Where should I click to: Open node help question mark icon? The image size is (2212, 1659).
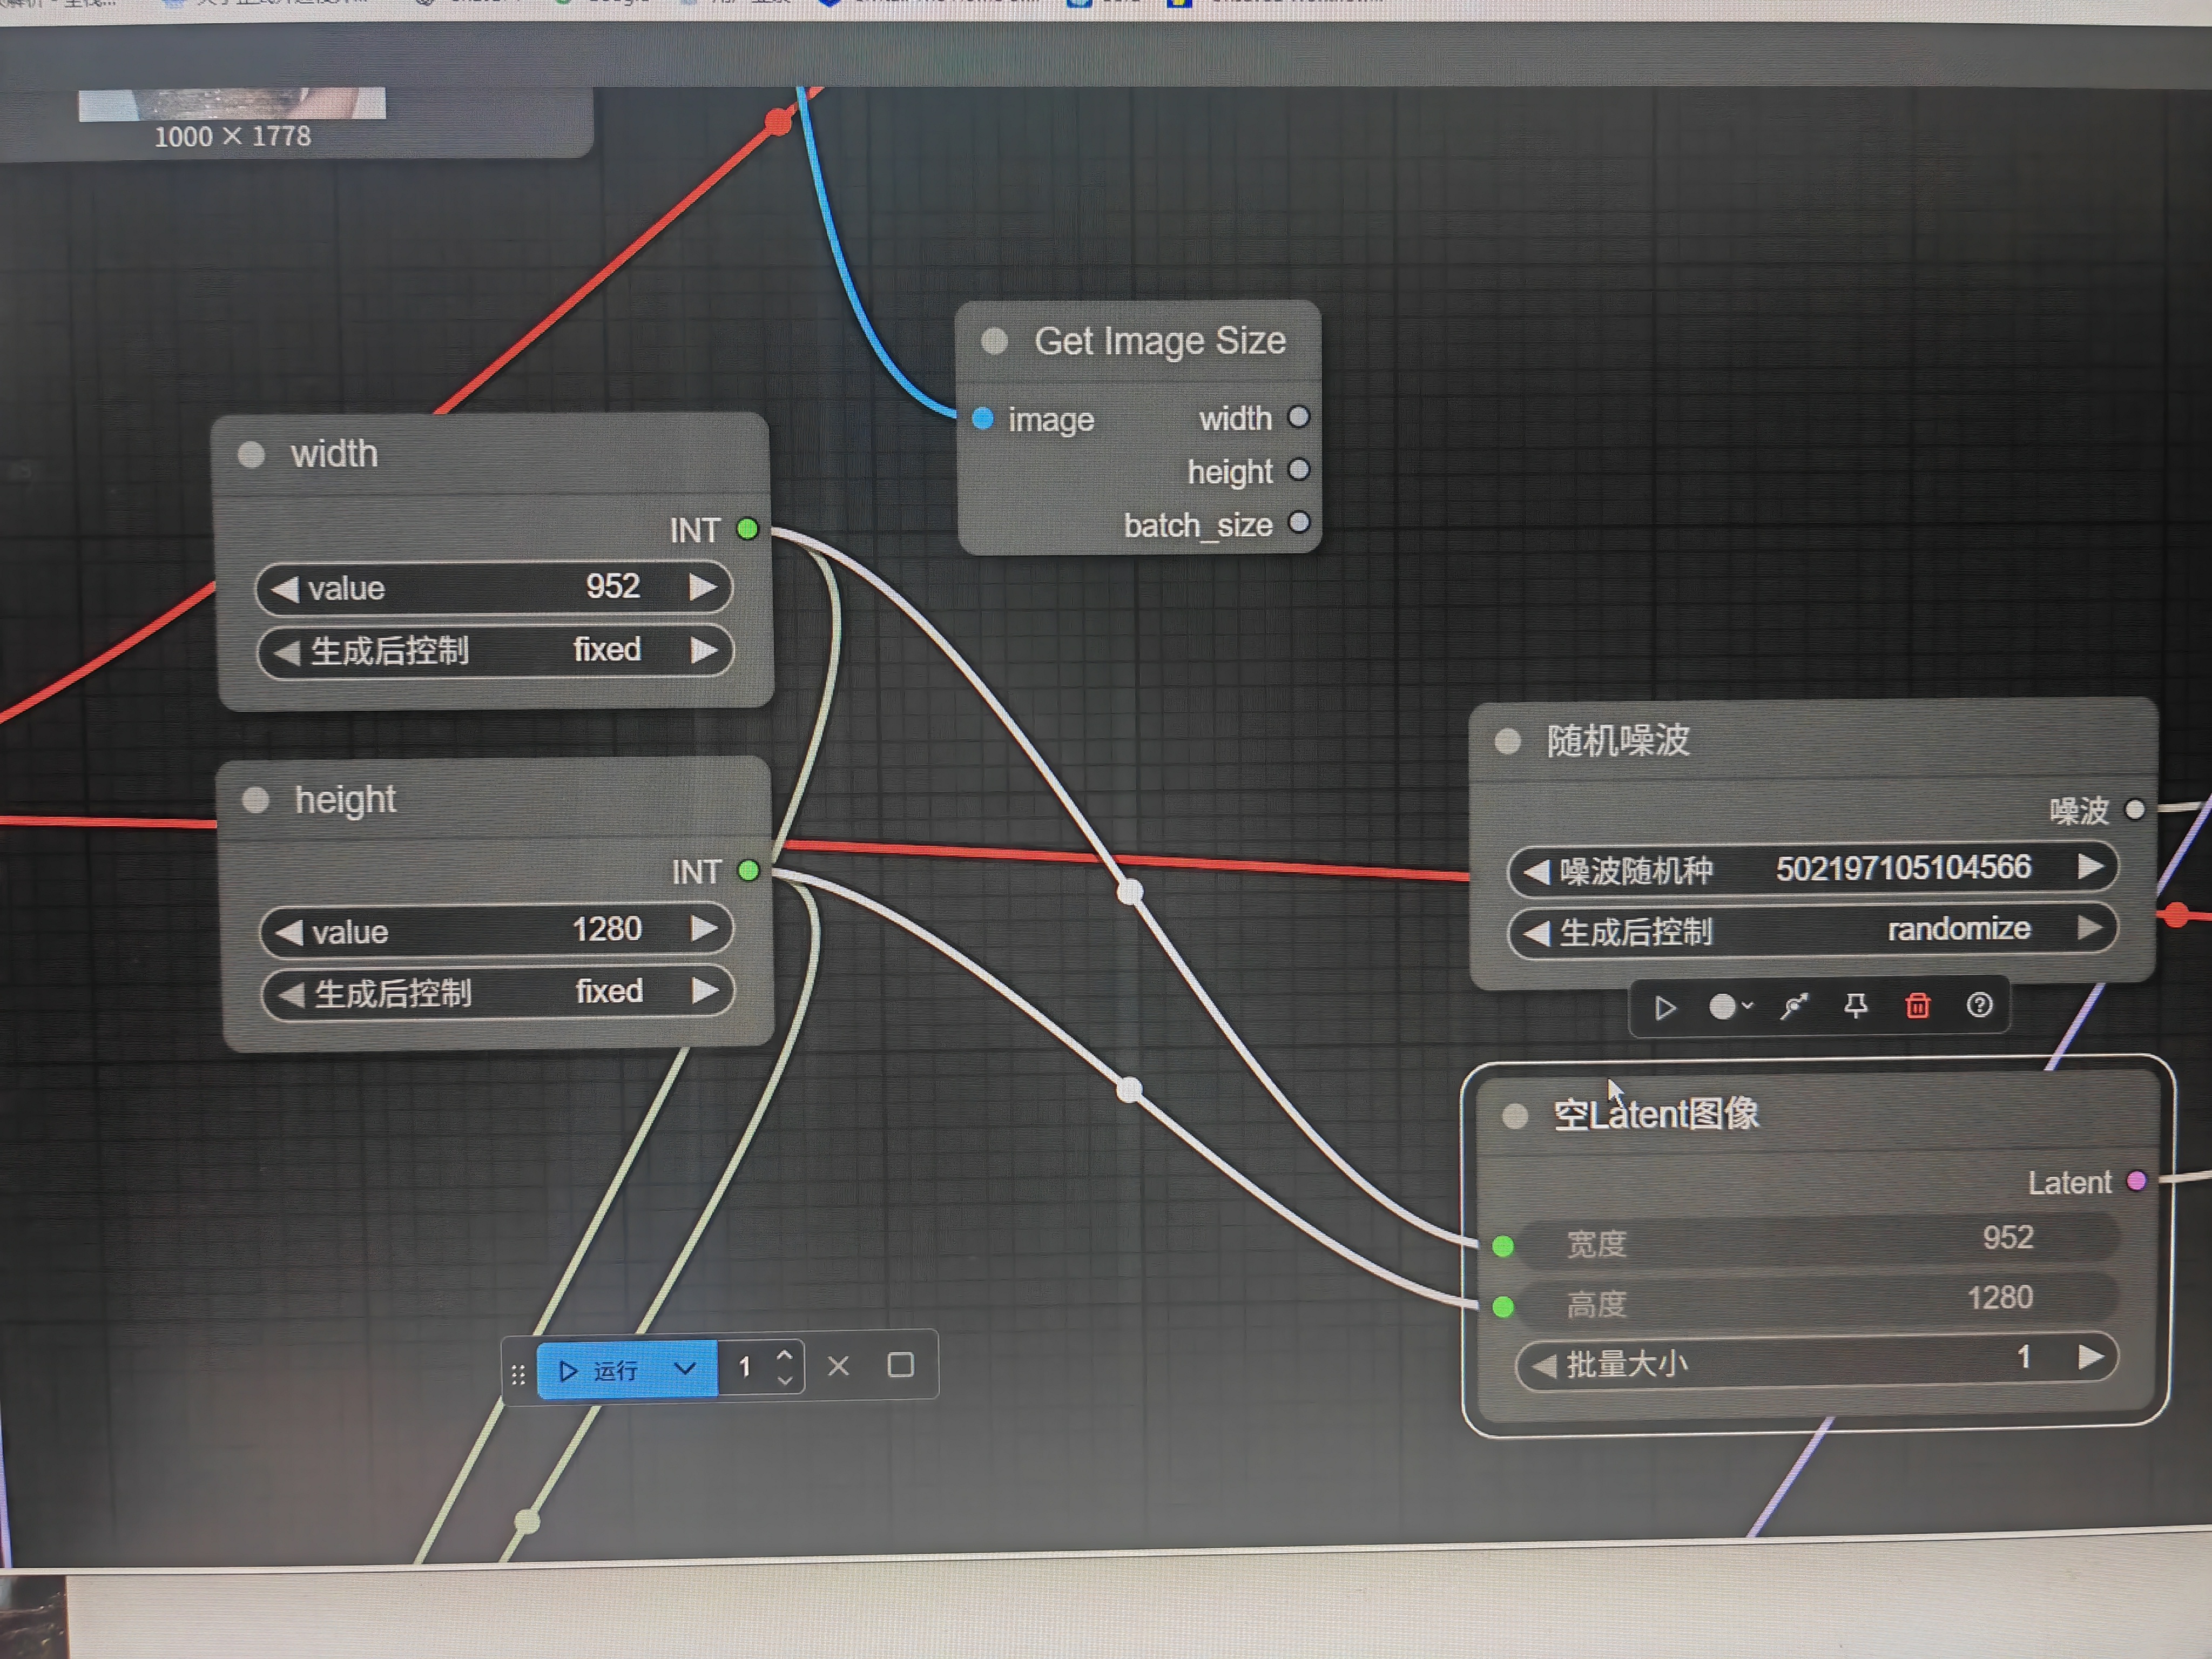point(1979,1005)
